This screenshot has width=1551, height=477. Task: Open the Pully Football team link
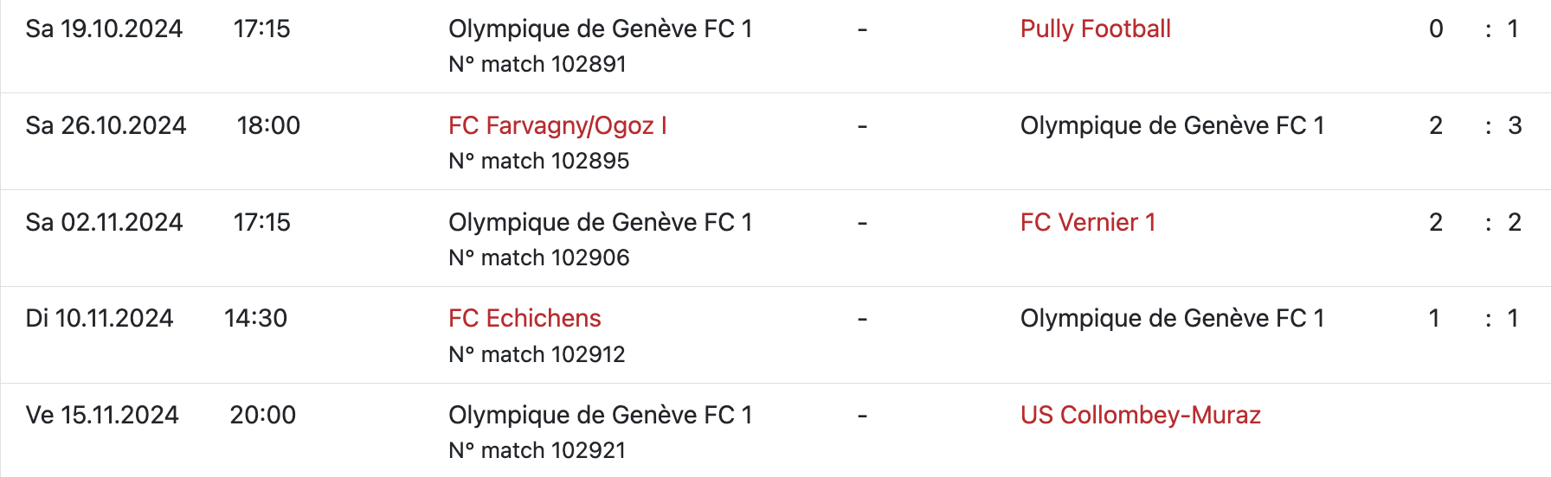(x=1095, y=29)
